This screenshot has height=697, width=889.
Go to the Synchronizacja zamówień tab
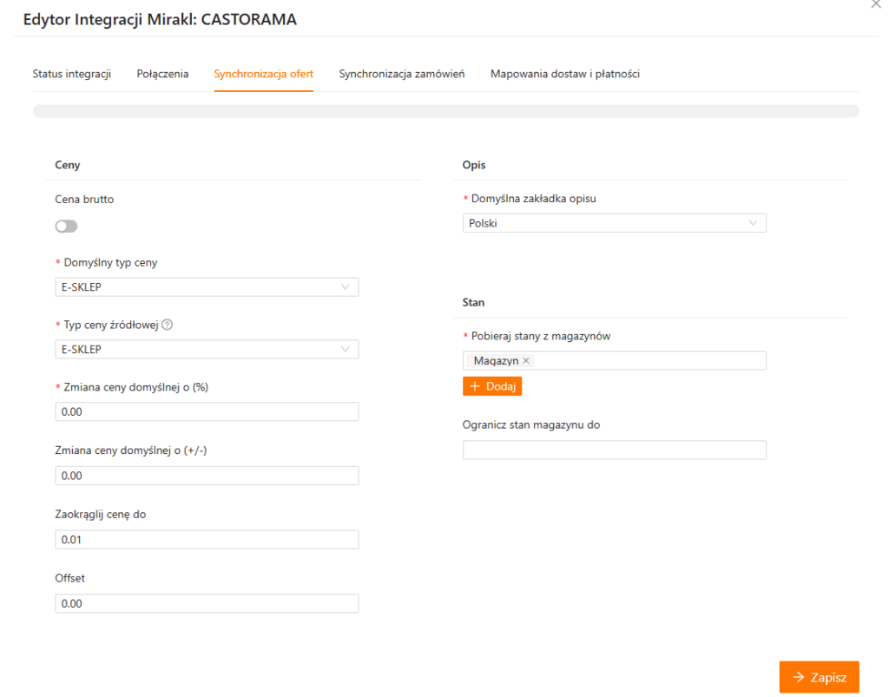coord(401,74)
